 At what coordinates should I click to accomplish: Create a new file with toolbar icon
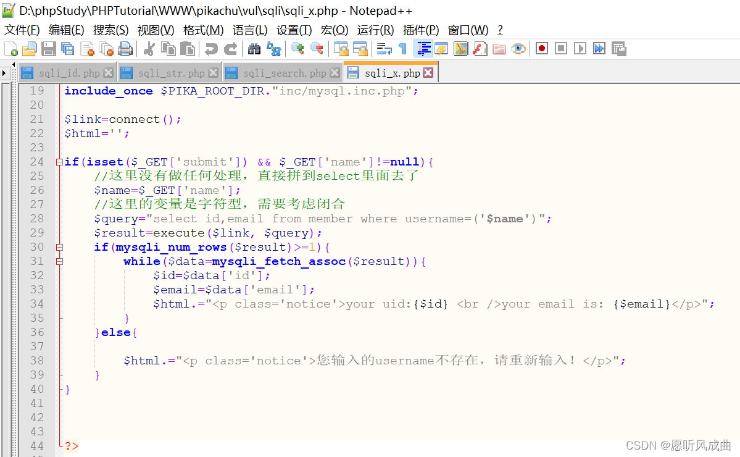point(10,49)
